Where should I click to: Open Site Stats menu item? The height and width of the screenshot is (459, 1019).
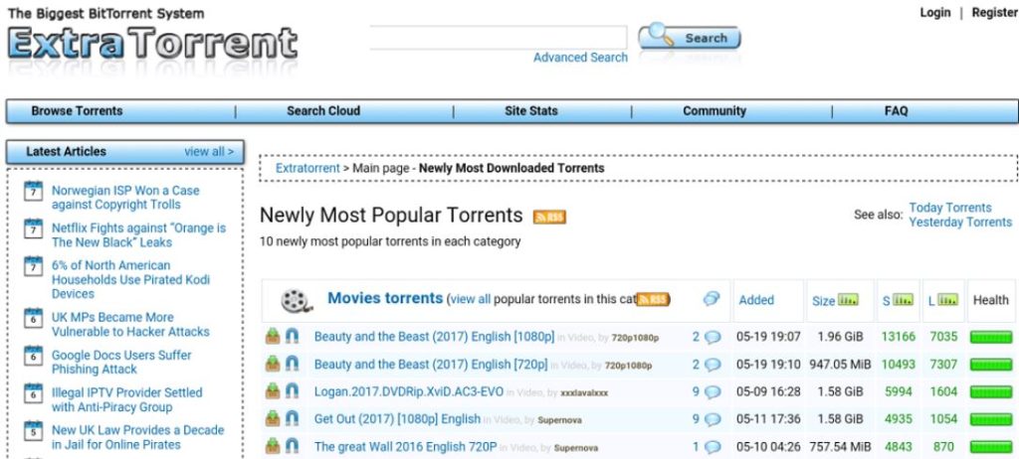click(x=531, y=111)
